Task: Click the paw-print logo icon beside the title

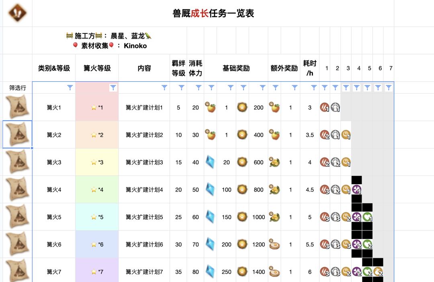Action: click(x=17, y=13)
